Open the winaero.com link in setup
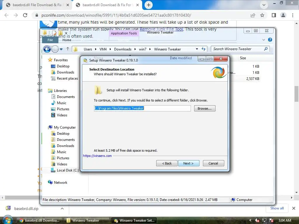Viewport: 299px width, 224px height. 97,156
